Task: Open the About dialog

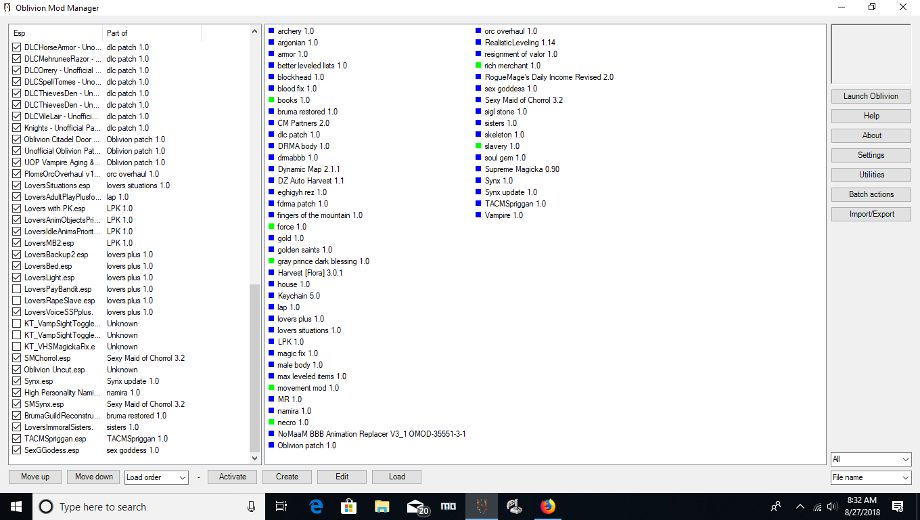Action: point(871,135)
